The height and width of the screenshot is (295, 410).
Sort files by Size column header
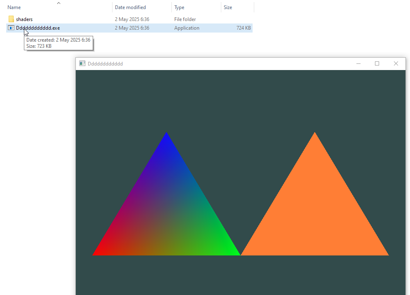[x=228, y=7]
